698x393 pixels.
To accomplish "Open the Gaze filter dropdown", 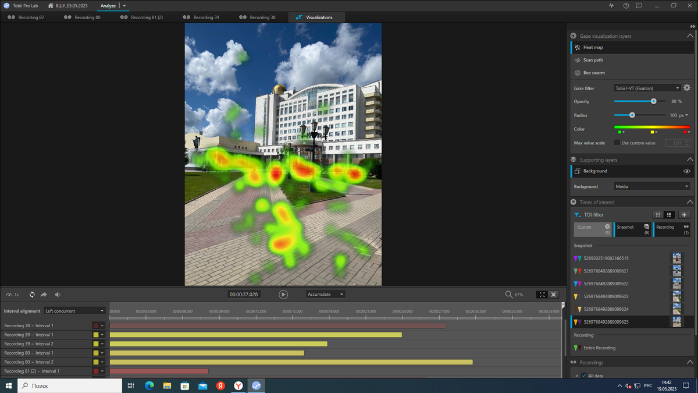I will (x=647, y=88).
